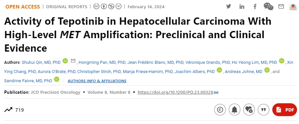Open the Original Reports category
This screenshot has height=124, width=299.
(x=67, y=7)
